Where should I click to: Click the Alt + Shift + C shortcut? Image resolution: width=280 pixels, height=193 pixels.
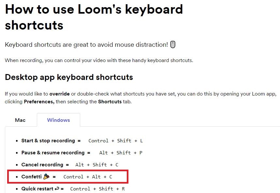[x=97, y=165]
